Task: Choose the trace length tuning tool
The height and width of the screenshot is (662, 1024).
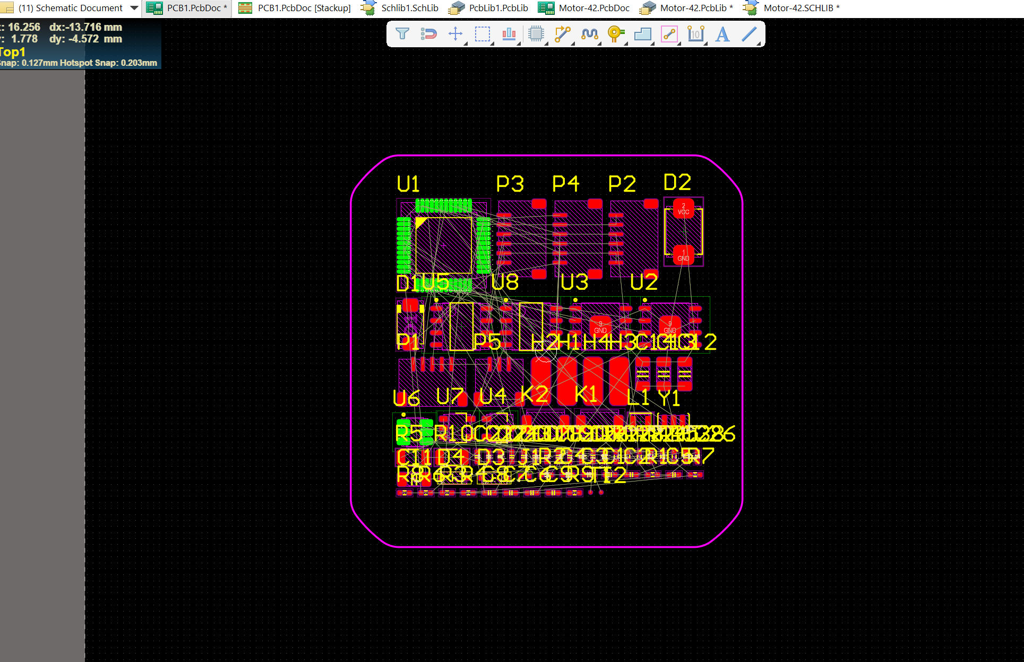Action: [589, 34]
